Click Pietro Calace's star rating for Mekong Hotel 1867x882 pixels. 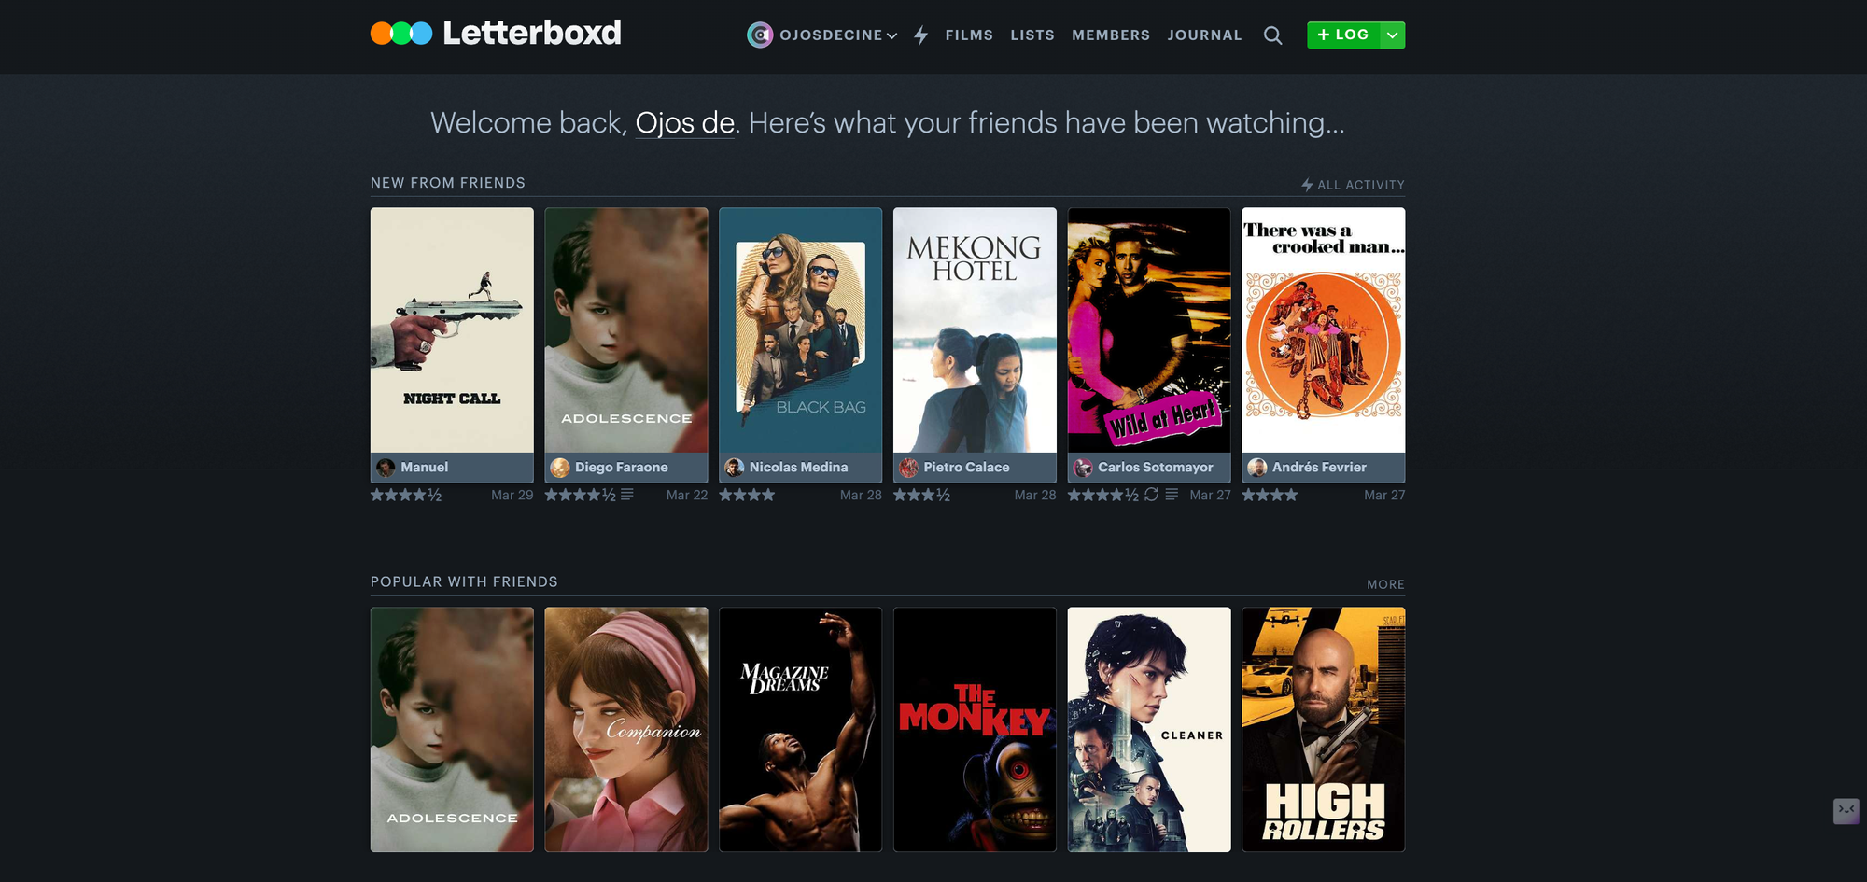tap(921, 496)
